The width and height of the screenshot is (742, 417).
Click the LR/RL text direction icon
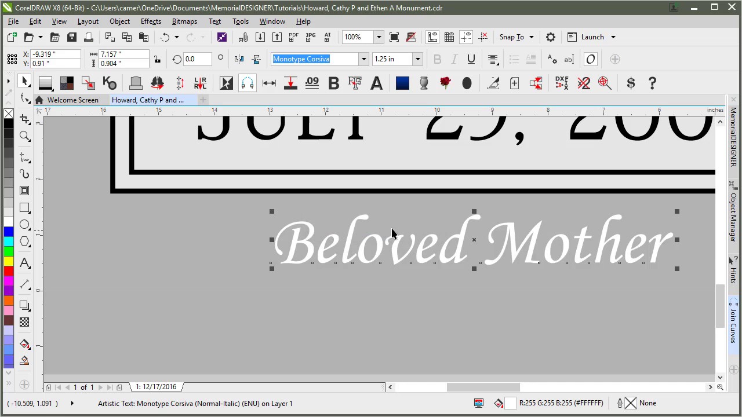[x=200, y=83]
